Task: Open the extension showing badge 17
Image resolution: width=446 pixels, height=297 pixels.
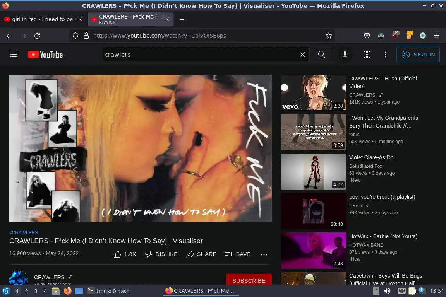Action: tap(409, 35)
